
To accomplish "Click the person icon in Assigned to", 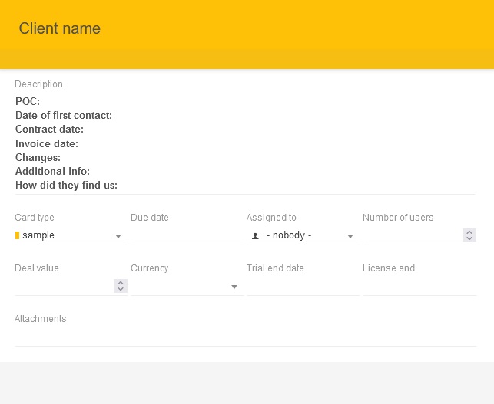I will 255,236.
